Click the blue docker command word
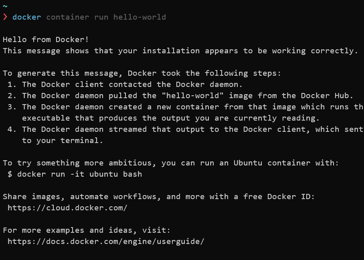This screenshot has width=364, height=260. pyautogui.click(x=27, y=17)
